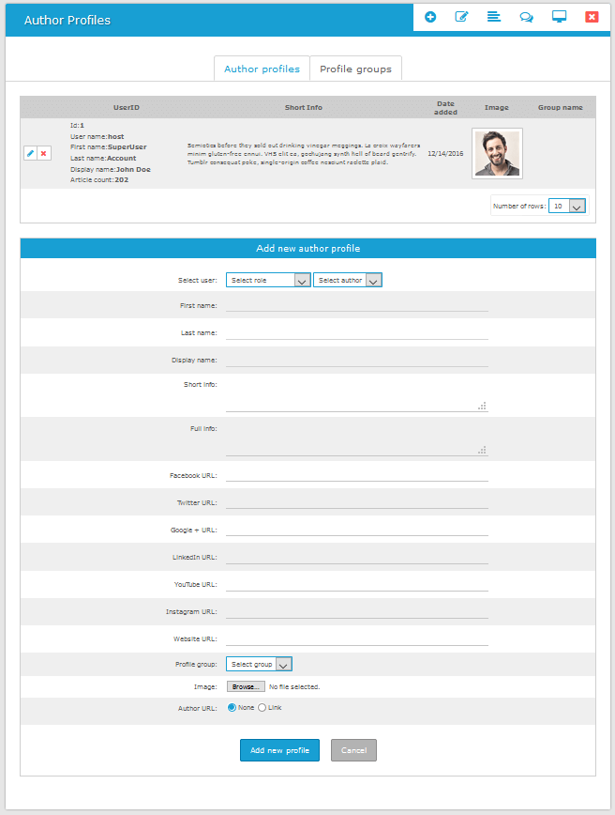
Task: Open the Select author dropdown
Action: pyautogui.click(x=348, y=280)
